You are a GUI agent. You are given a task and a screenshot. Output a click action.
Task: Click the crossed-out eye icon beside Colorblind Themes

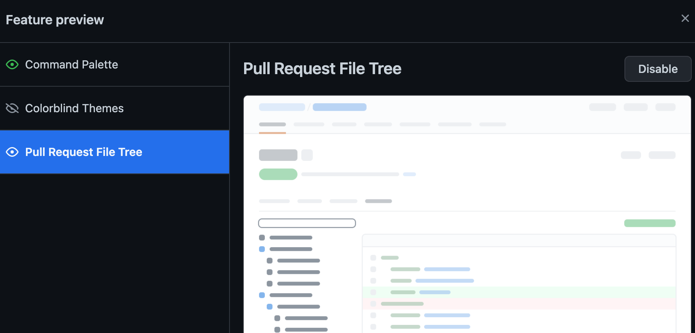(x=12, y=108)
